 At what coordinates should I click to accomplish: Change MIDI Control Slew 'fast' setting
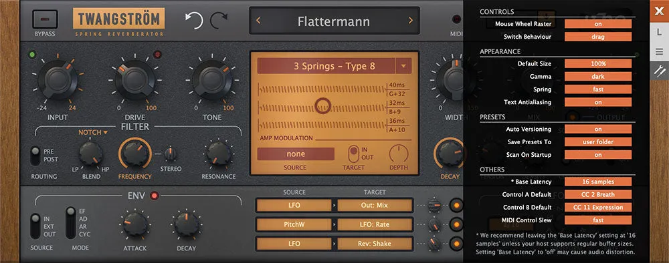point(598,220)
